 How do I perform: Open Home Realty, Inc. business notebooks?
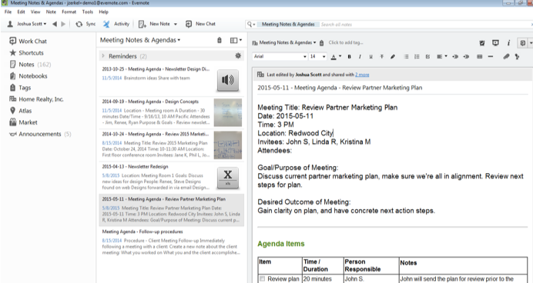point(37,99)
